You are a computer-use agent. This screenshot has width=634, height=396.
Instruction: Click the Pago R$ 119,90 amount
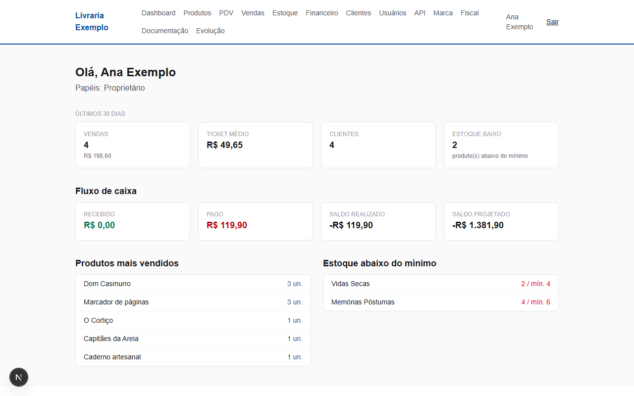click(x=227, y=225)
